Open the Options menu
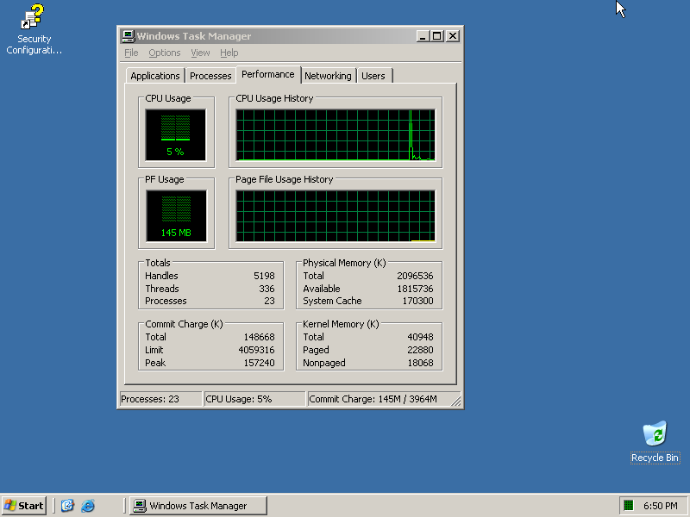Image resolution: width=690 pixels, height=517 pixels. (164, 53)
